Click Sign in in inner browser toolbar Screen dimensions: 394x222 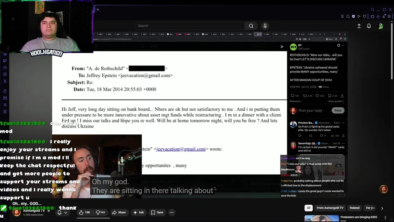329,39
